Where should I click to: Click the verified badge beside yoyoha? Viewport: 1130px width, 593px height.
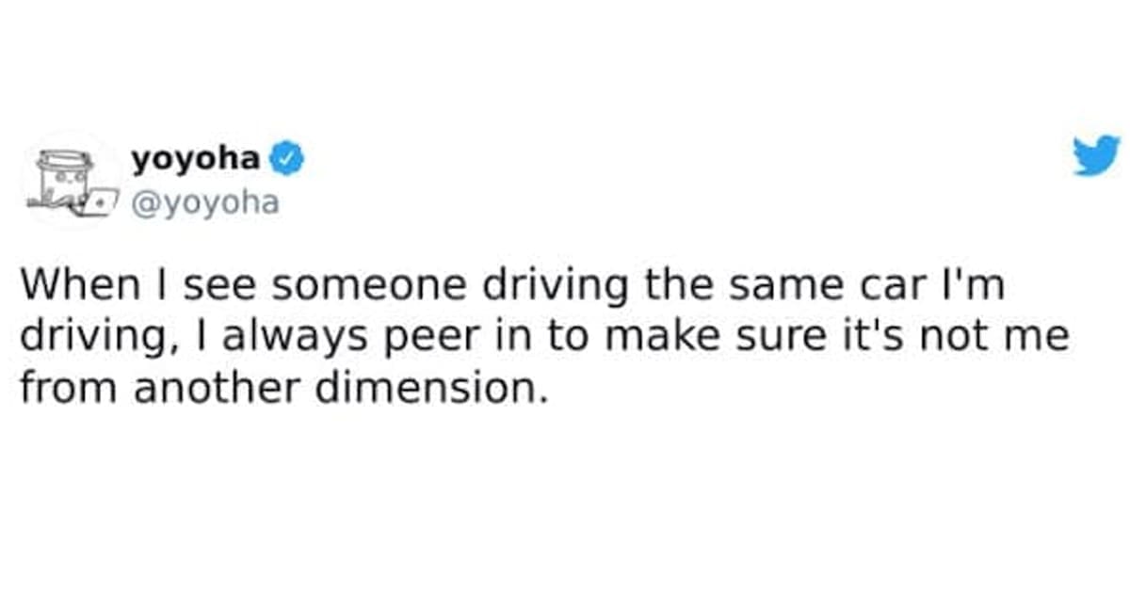287,160
